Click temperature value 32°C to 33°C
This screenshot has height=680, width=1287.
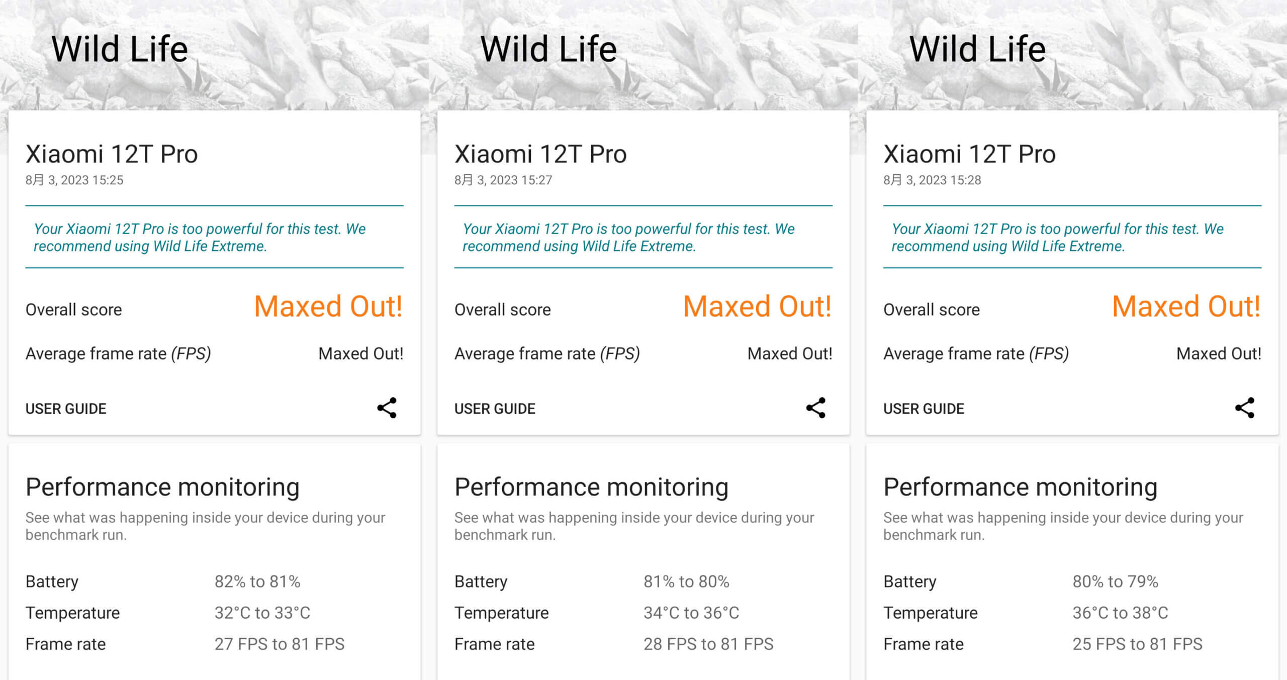pos(262,613)
